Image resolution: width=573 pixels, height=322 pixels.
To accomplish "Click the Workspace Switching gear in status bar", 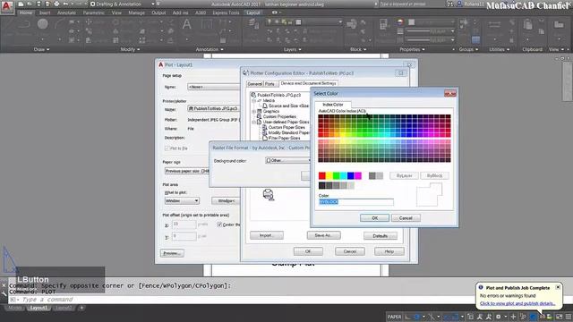I will 498,317.
